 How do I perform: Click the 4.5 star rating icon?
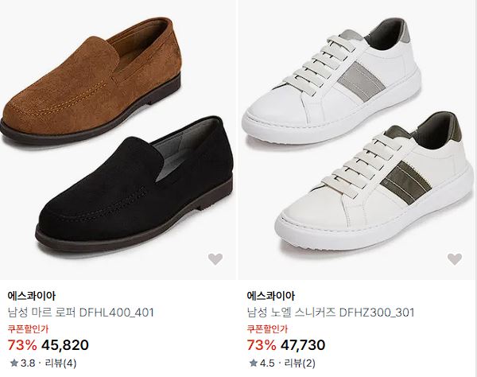coord(254,363)
